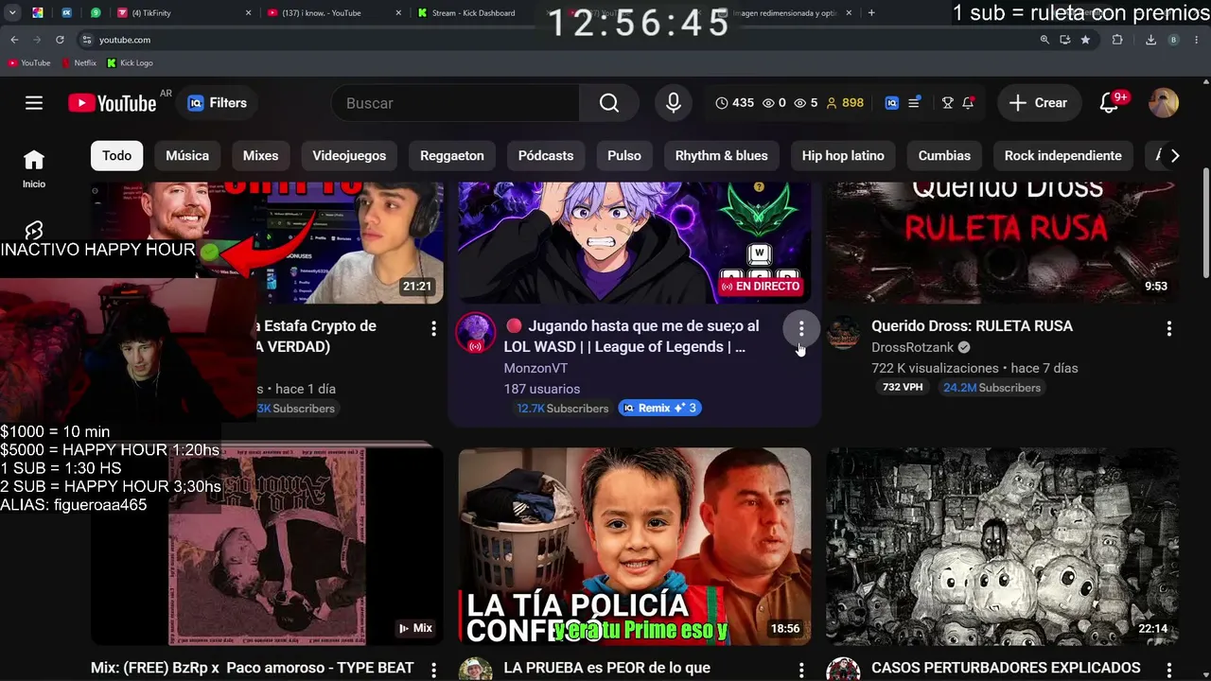Filter feed by the Pulso chip

pyautogui.click(x=624, y=155)
